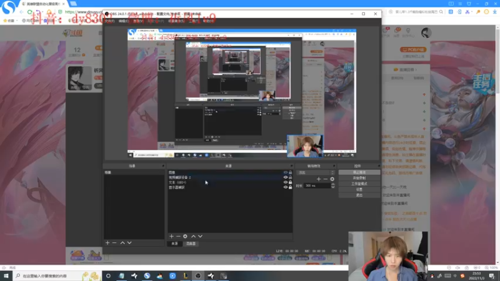Toggle visibility of the 图像 source
The width and height of the screenshot is (500, 281).
coord(286,172)
